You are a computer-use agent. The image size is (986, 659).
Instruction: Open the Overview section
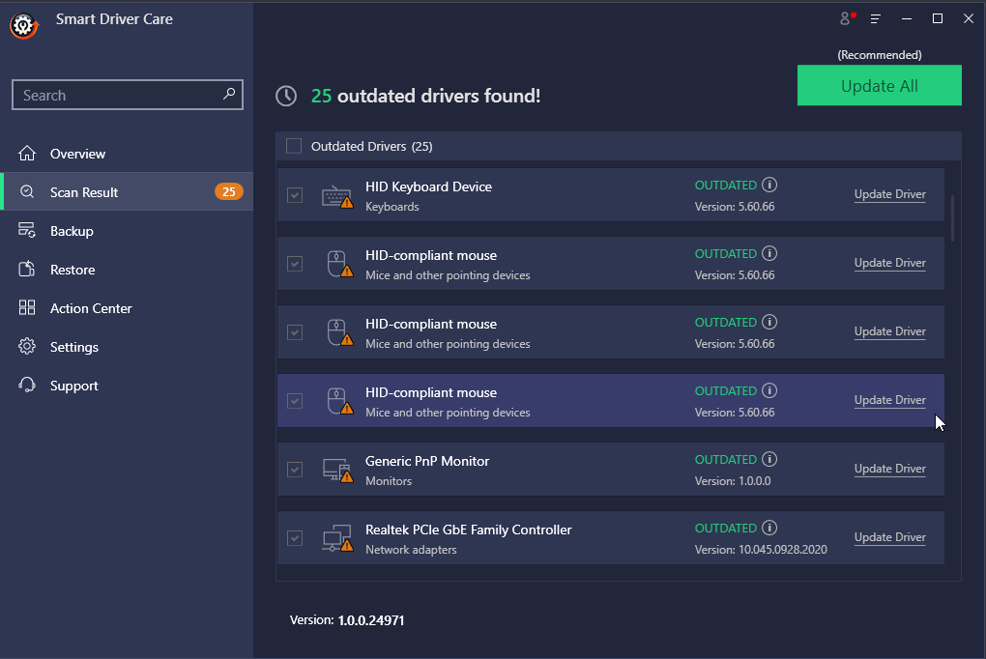127,154
